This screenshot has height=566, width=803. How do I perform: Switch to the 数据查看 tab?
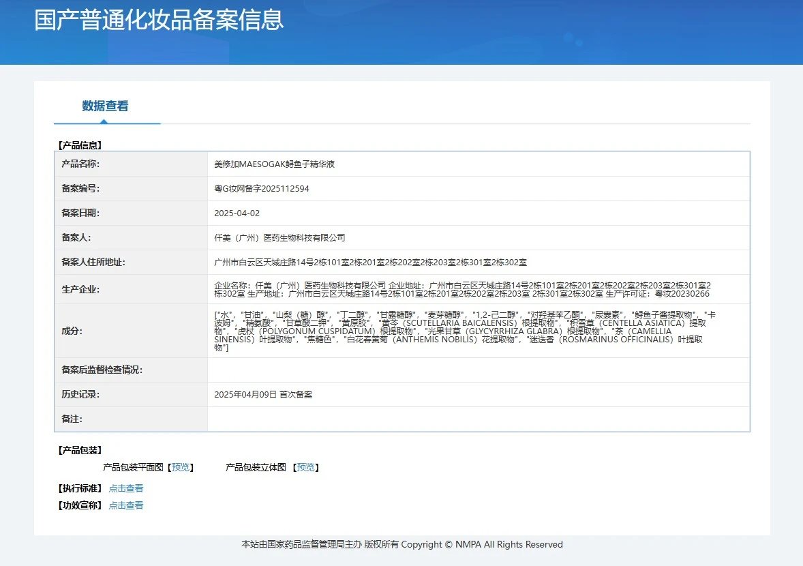pos(105,106)
